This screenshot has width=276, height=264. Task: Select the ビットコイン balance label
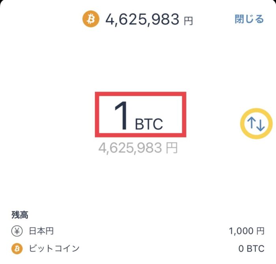click(54, 249)
